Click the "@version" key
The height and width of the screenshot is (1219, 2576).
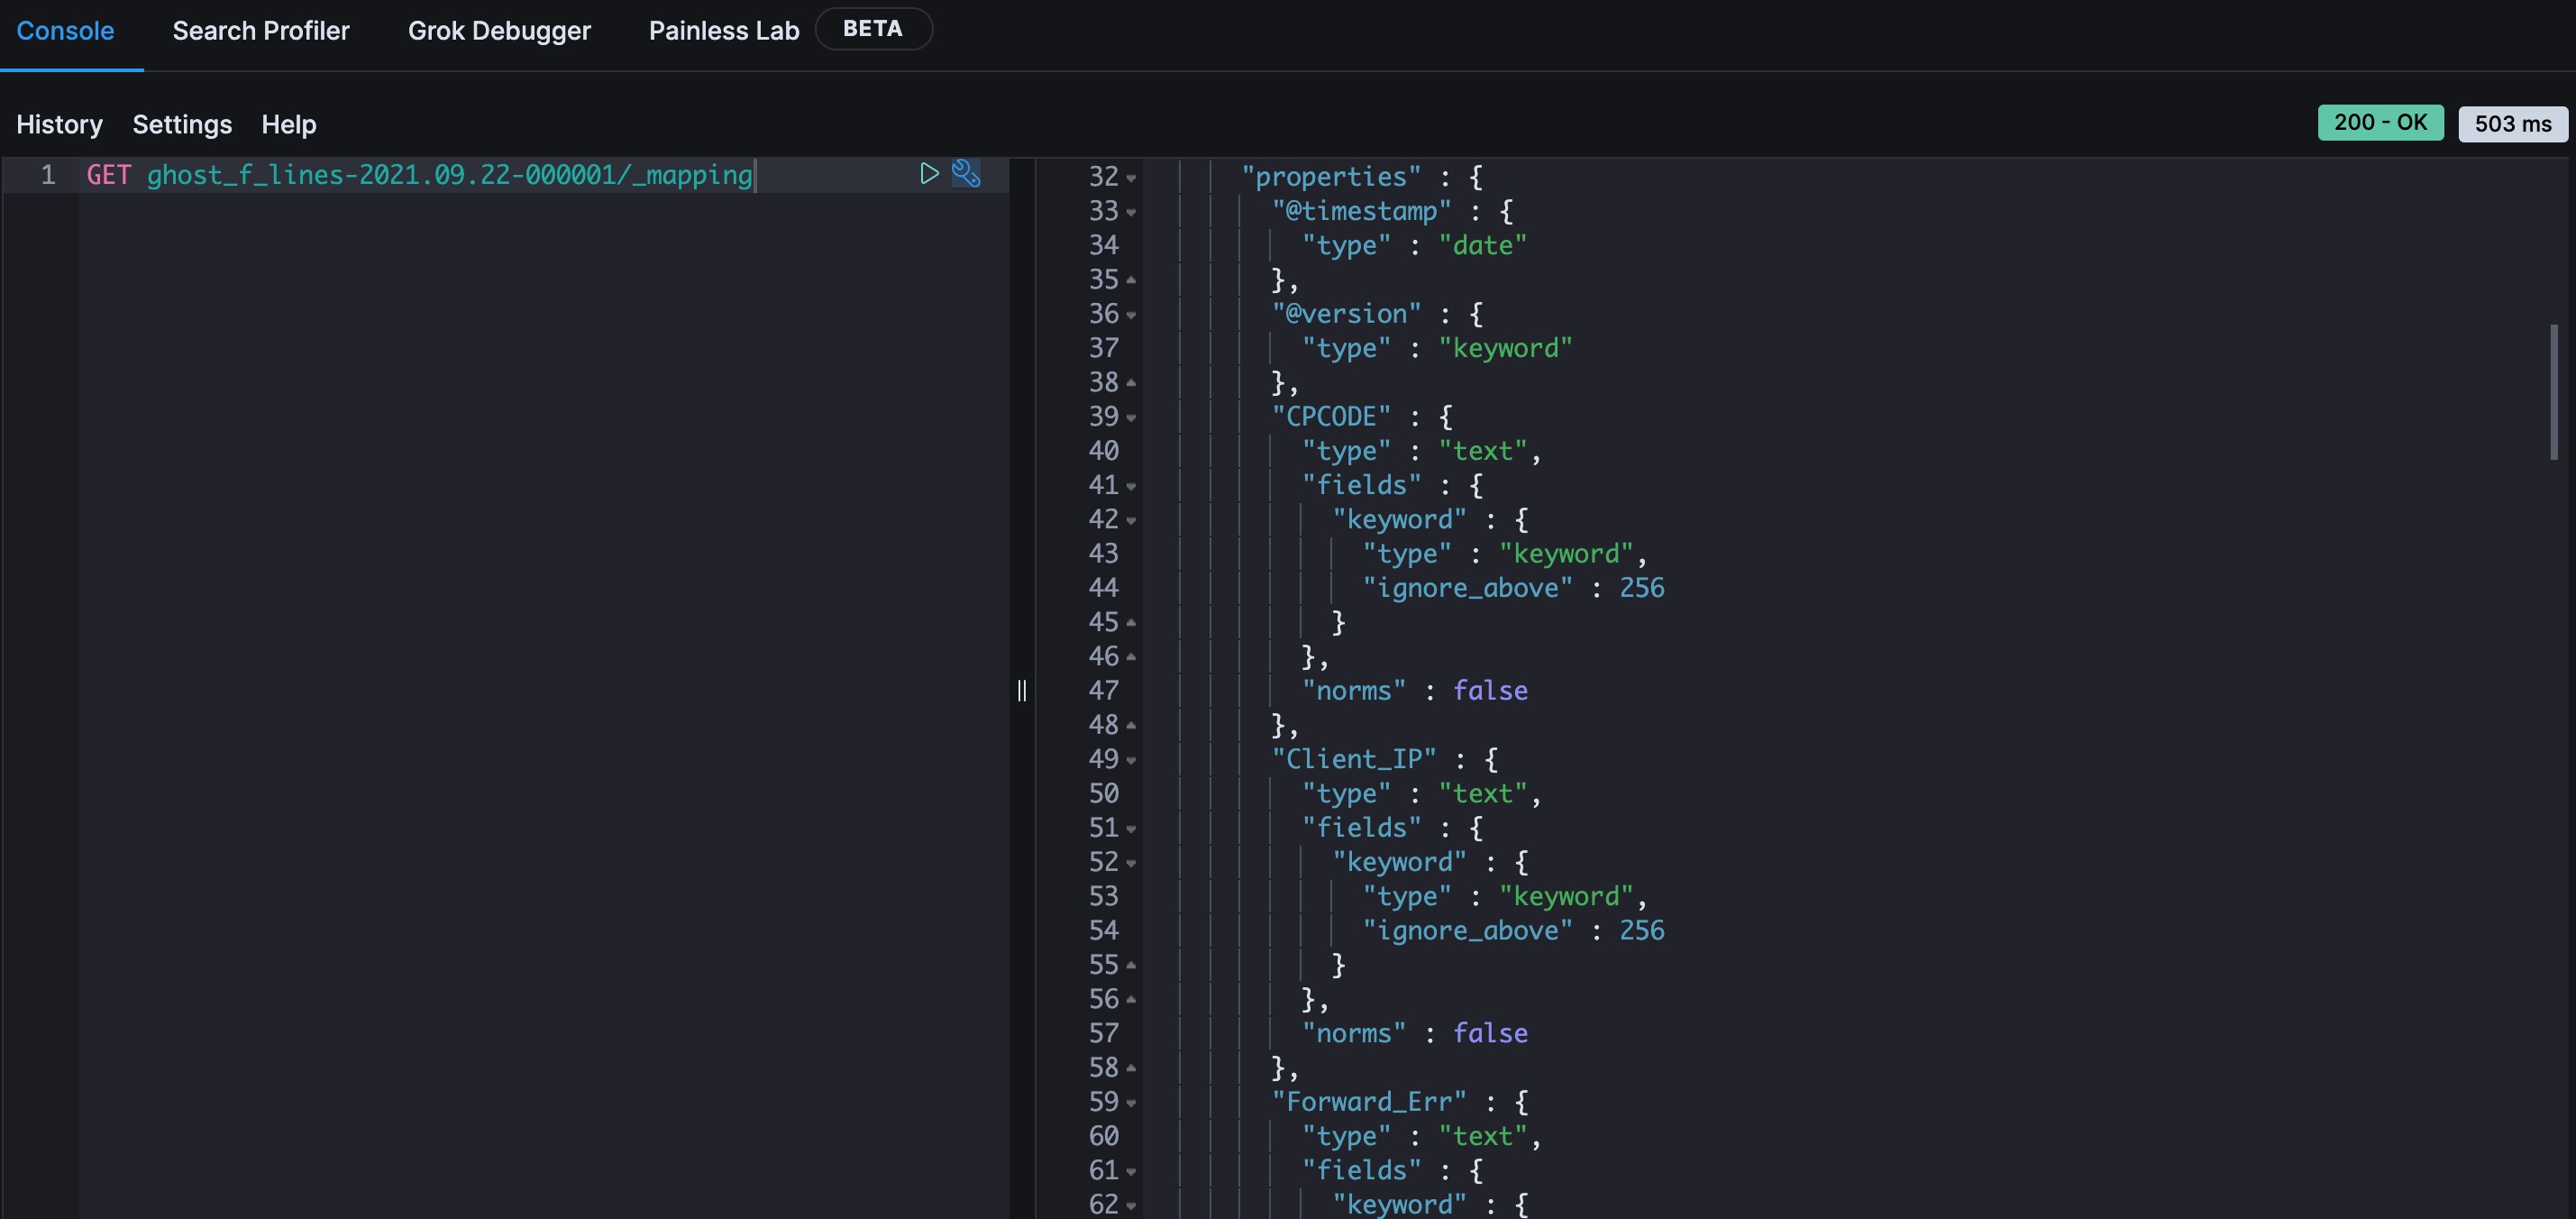pos(1346,314)
